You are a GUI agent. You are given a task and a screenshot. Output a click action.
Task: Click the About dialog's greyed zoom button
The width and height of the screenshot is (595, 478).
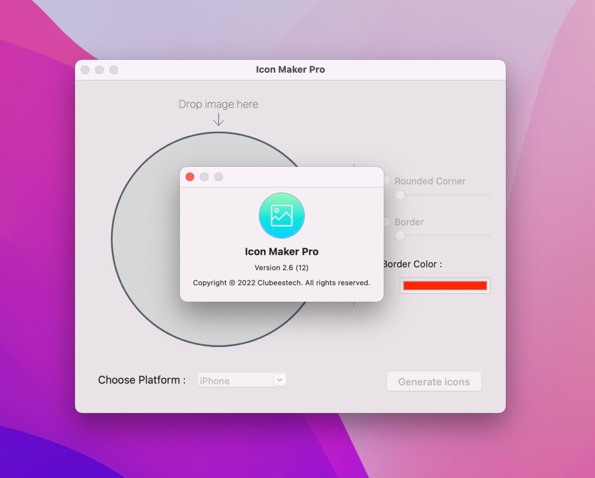219,177
